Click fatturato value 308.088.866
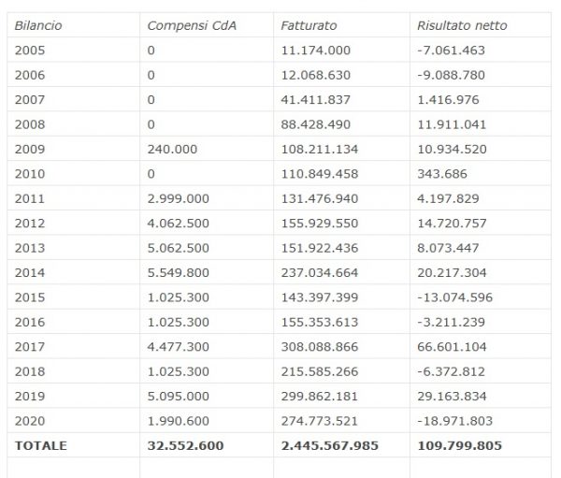 pos(320,346)
